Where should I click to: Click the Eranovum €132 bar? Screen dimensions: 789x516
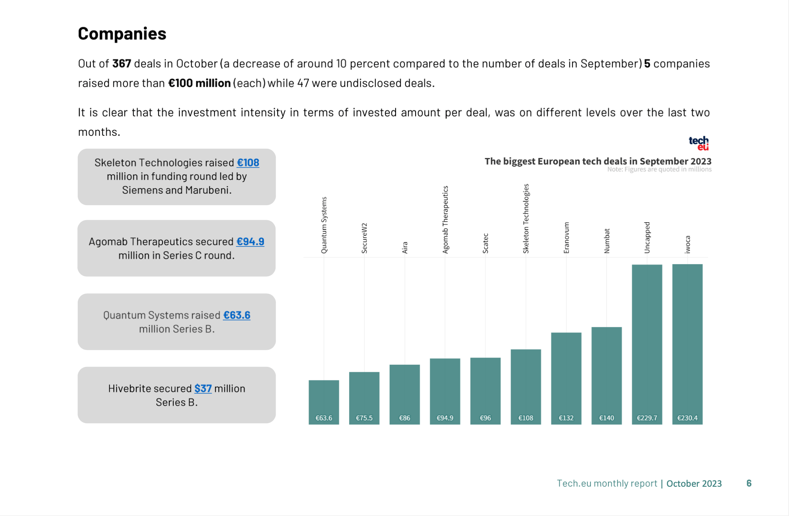[566, 378]
